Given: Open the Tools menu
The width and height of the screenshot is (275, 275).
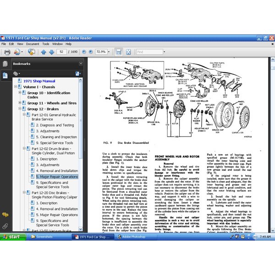Looking at the screenshot, I should click(46, 44).
